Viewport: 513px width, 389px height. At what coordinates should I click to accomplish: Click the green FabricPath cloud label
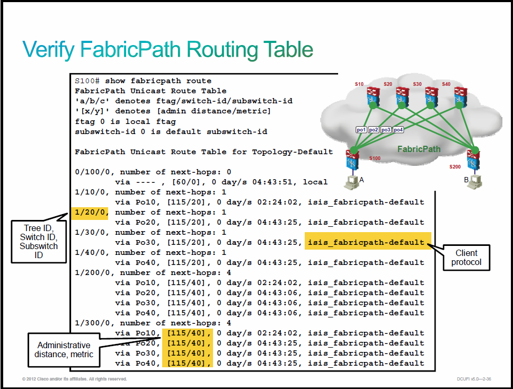coord(419,149)
